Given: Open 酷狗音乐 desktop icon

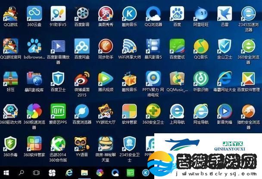Looking at the screenshot, I should 130,14.
